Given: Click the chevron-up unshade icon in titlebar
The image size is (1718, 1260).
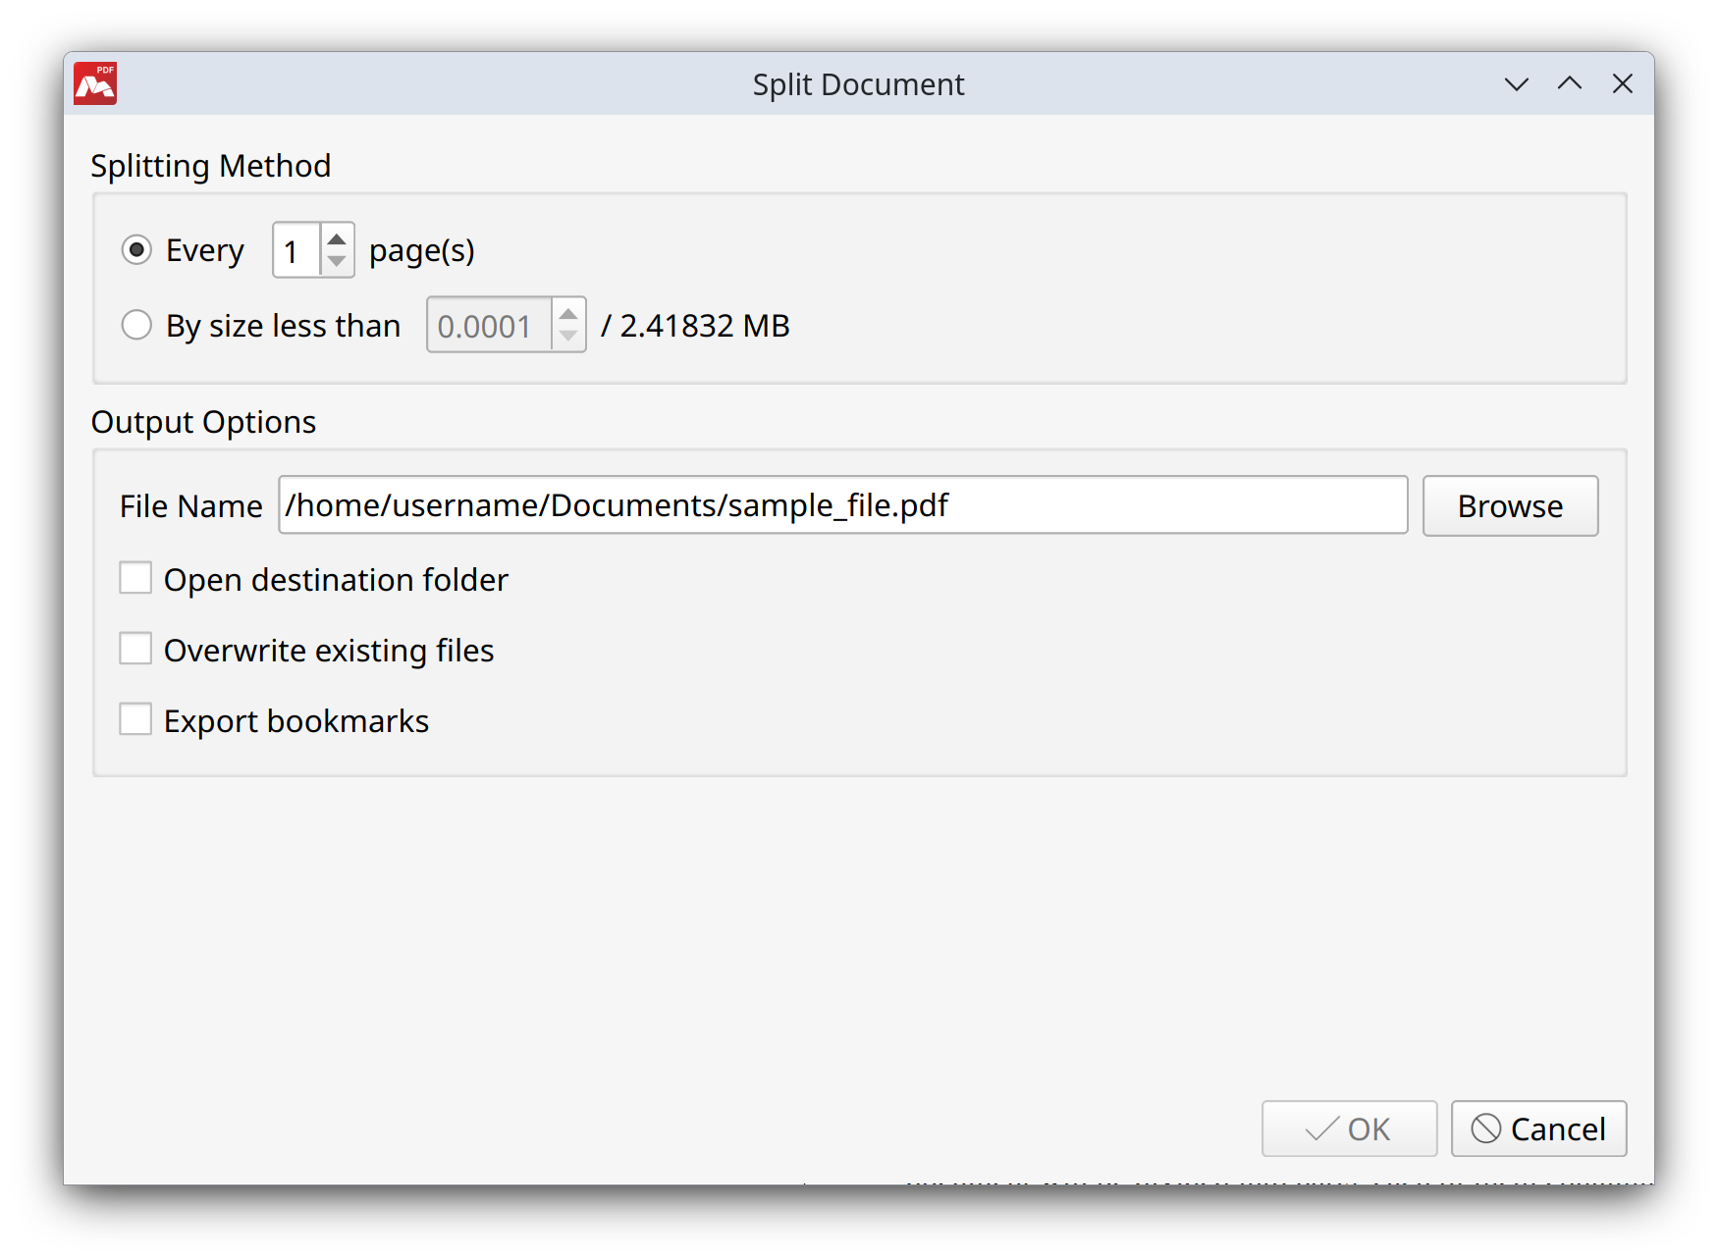Looking at the screenshot, I should 1569,84.
